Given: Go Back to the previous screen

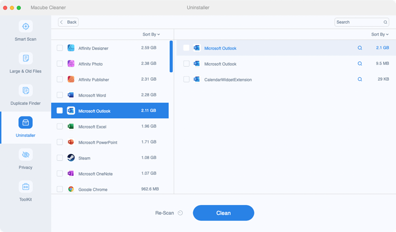Looking at the screenshot, I should click(68, 22).
